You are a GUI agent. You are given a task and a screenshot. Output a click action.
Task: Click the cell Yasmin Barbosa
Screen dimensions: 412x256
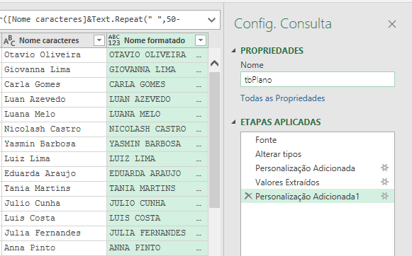pos(54,144)
